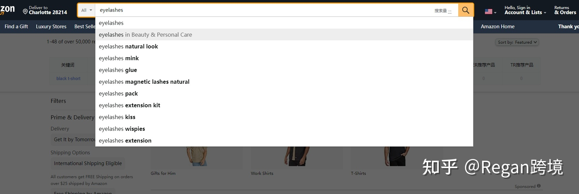Click the US flag language selector

489,12
